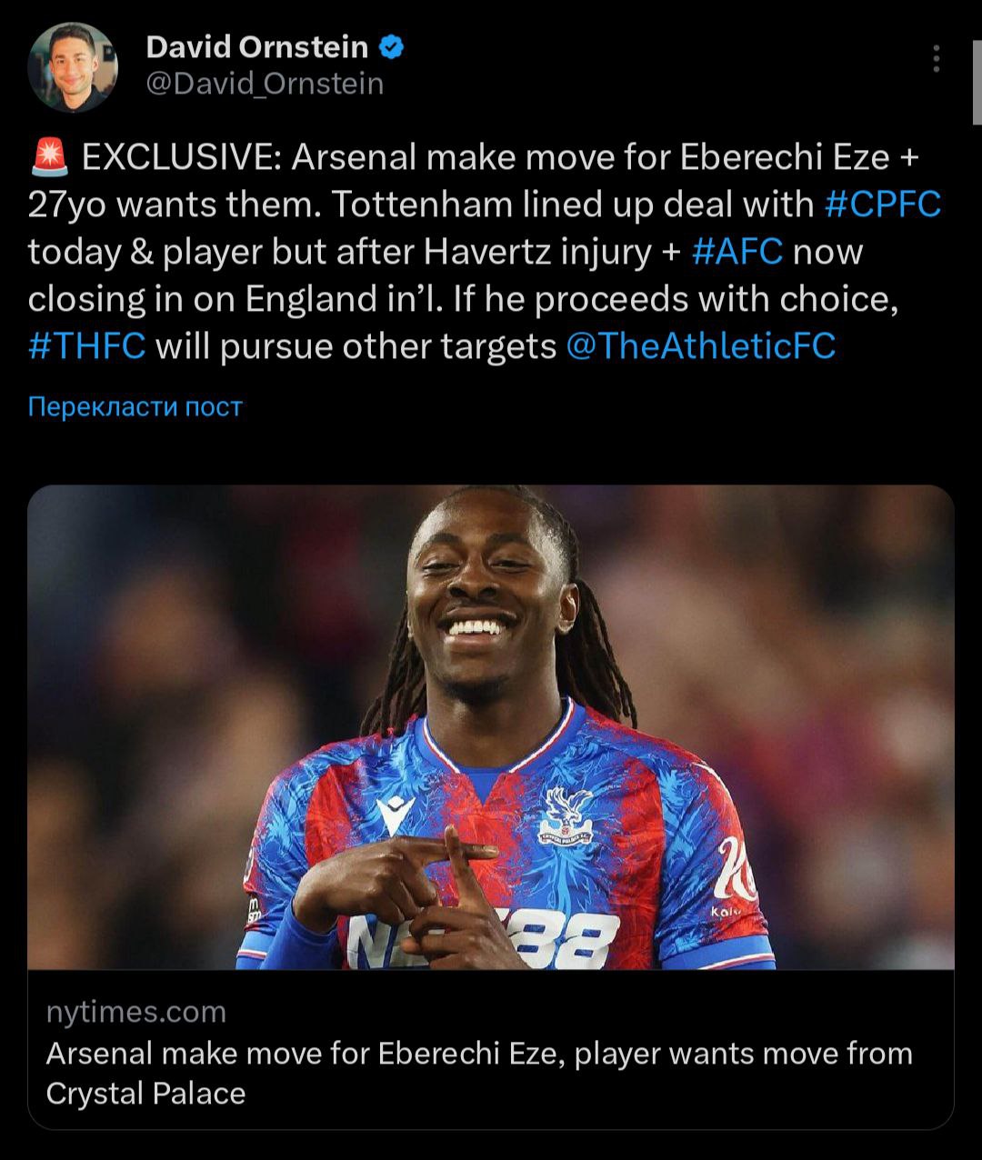Screen dimensions: 982x1160
Task: Open the #AFC hashtag
Action: [x=737, y=252]
